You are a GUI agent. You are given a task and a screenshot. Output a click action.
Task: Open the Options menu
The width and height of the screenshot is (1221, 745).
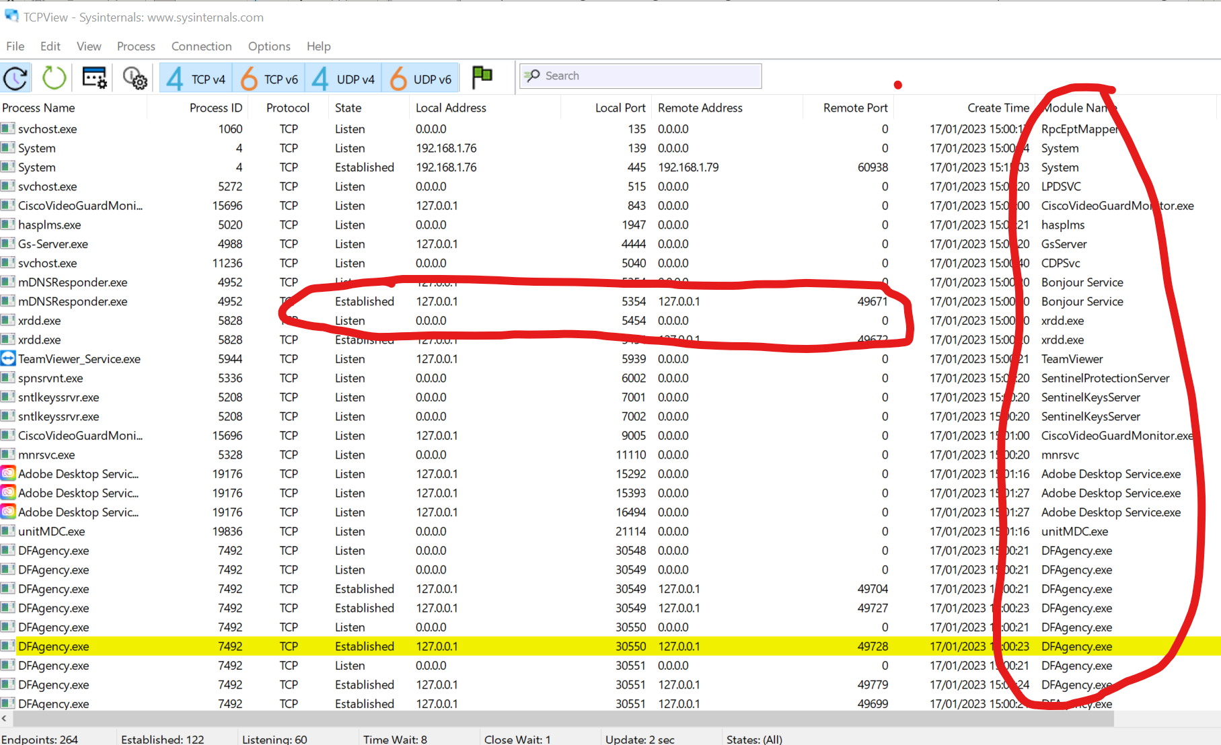(x=269, y=46)
